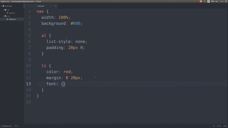Click the 'font' property on line 13
The image size is (228, 128).
click(51, 84)
